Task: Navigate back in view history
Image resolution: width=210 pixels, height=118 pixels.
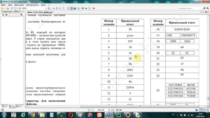Action: click(x=117, y=110)
